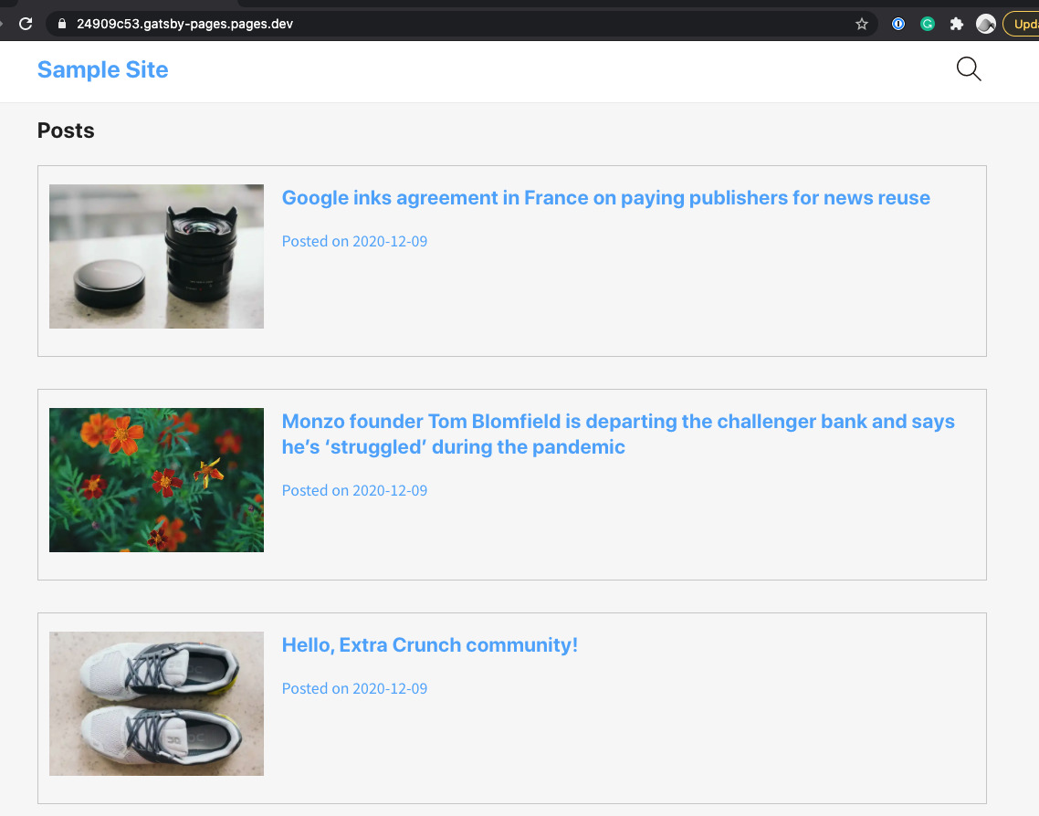The image size is (1039, 816).
Task: Click the Posted on 2020-12-09 date link
Action: tap(354, 241)
